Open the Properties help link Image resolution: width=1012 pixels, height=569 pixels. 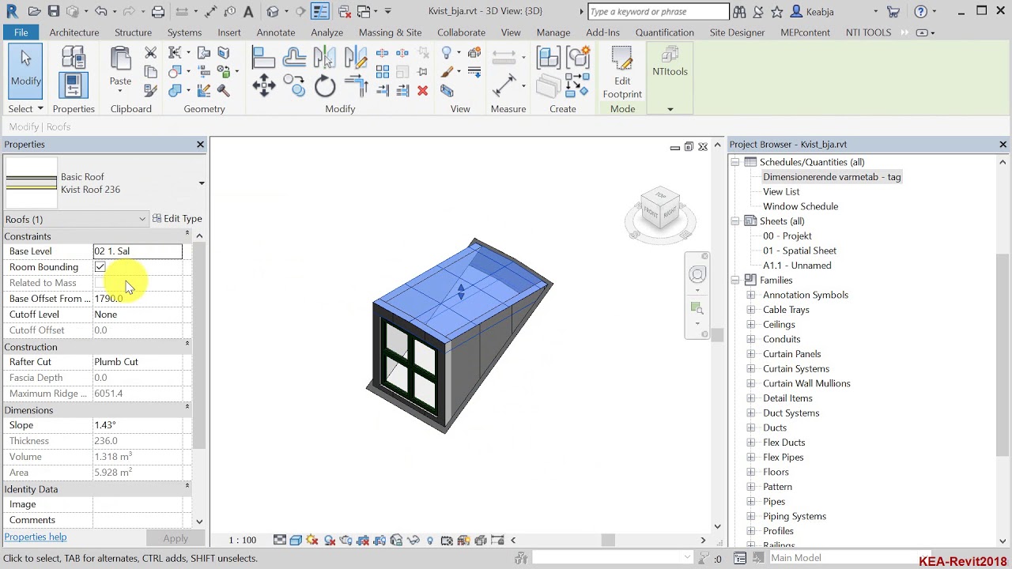click(x=36, y=537)
